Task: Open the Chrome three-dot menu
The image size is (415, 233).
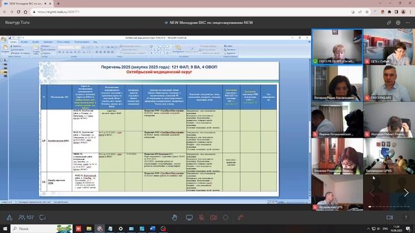Action: click(410, 12)
